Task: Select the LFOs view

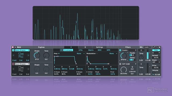Action: tap(81, 50)
